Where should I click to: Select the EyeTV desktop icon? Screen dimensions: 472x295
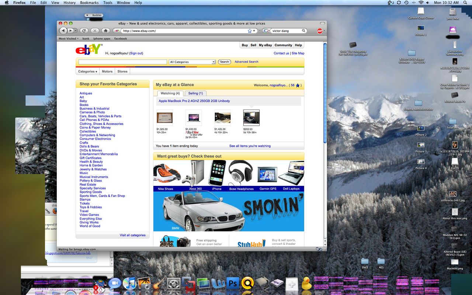(455, 164)
